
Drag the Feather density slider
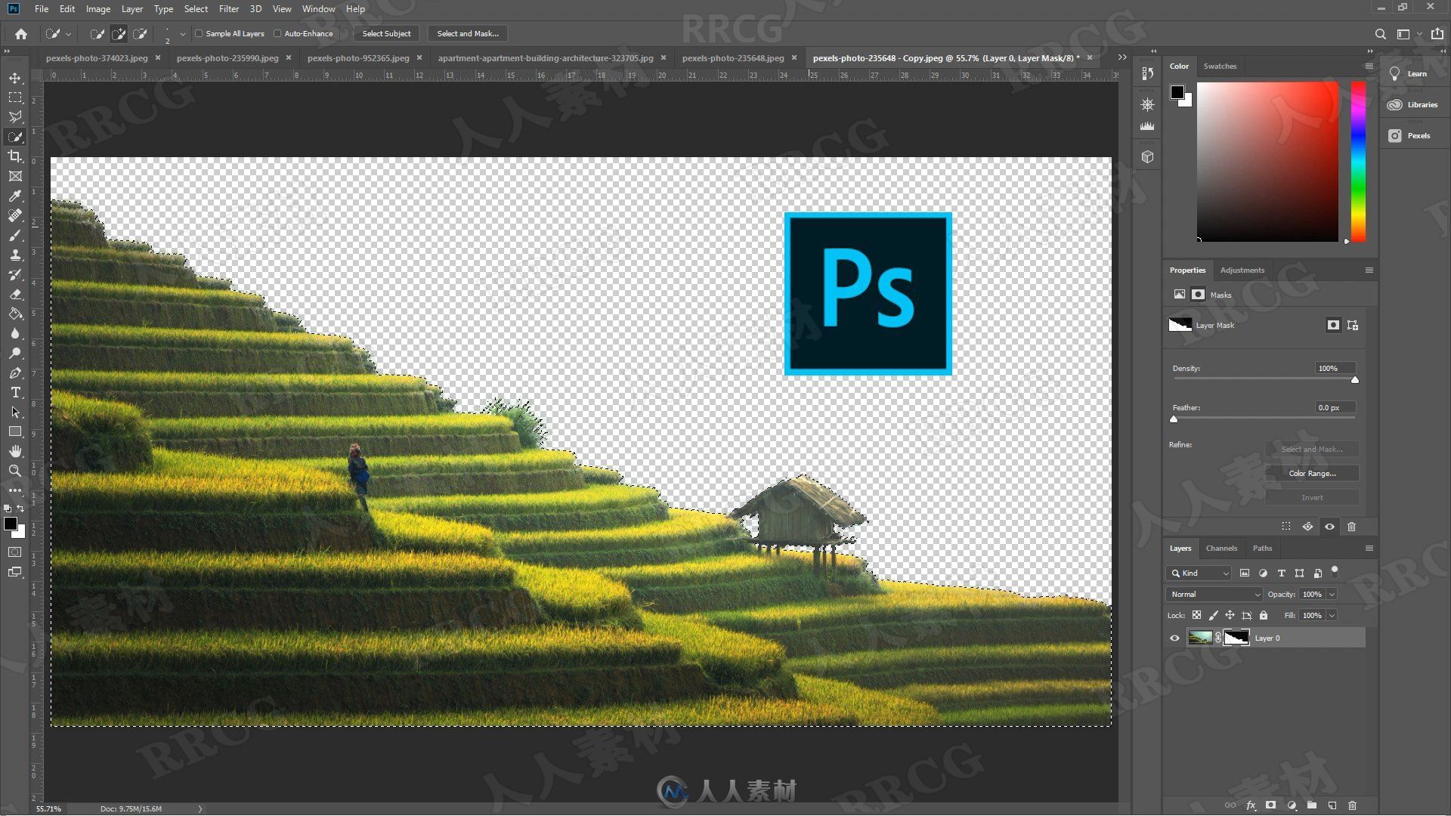[x=1174, y=419]
